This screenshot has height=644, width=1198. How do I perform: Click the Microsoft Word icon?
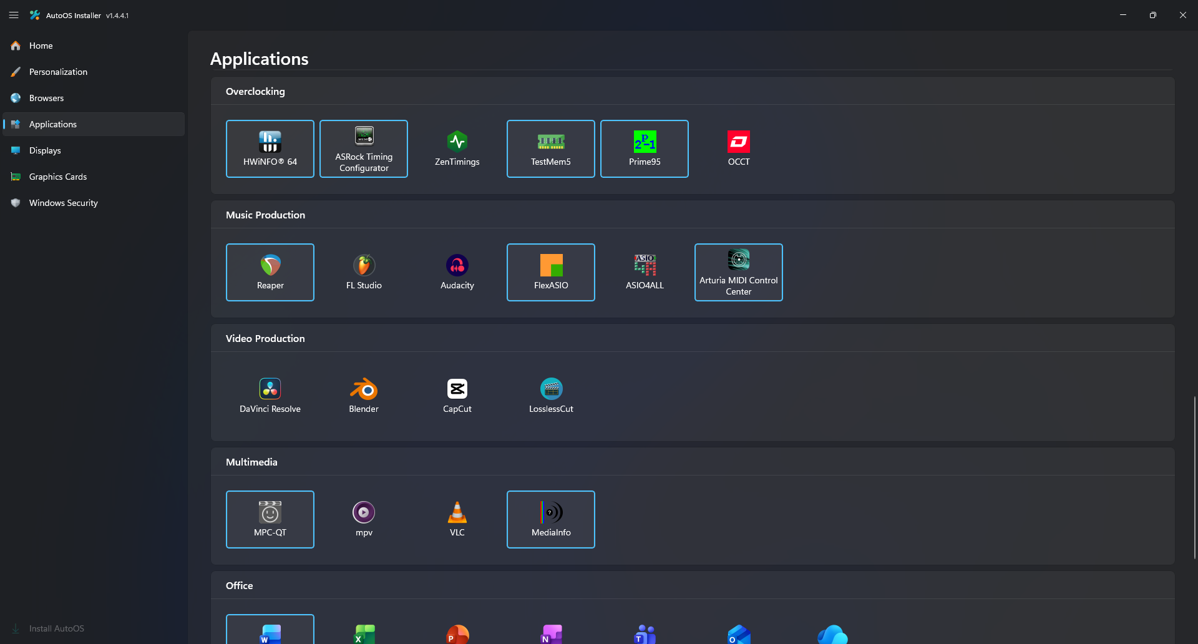270,634
